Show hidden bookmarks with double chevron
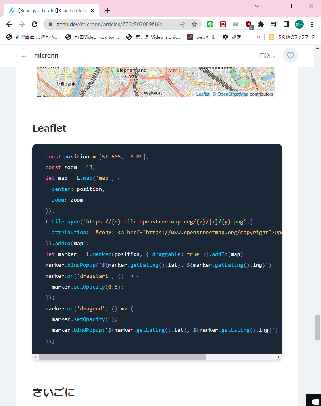321x406 pixels. [x=259, y=37]
